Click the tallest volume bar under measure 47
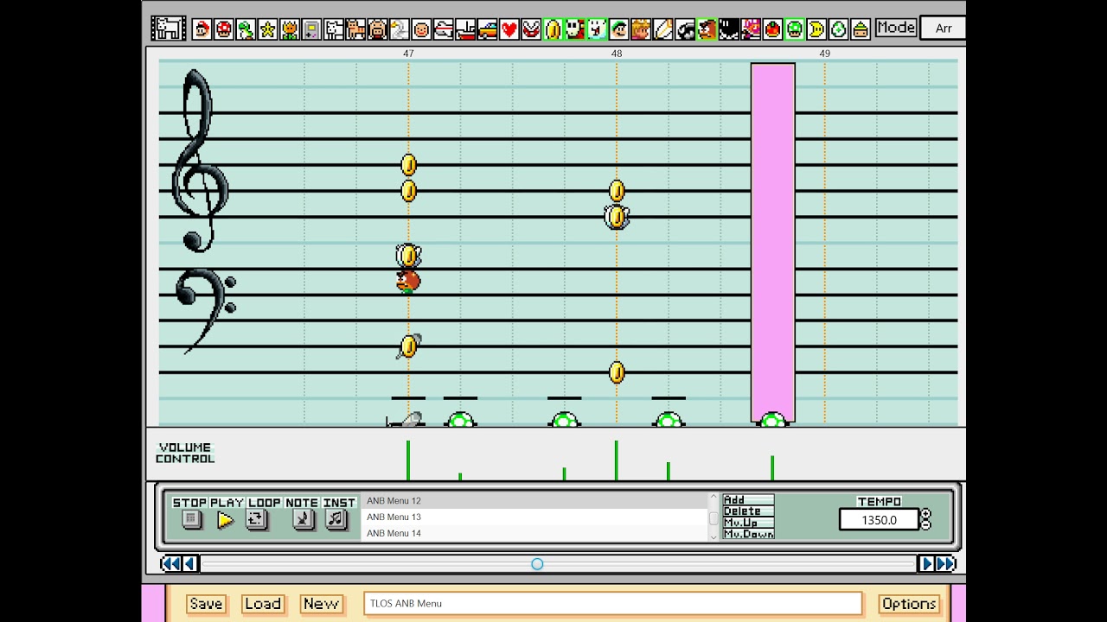 408,460
